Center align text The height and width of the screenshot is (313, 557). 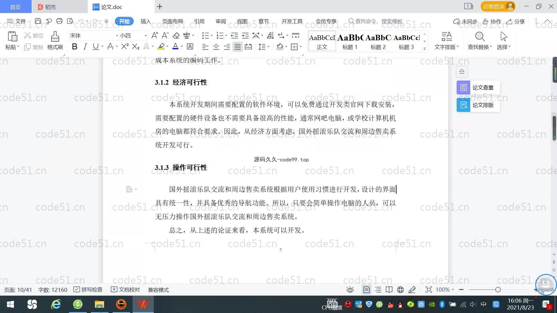[x=216, y=47]
